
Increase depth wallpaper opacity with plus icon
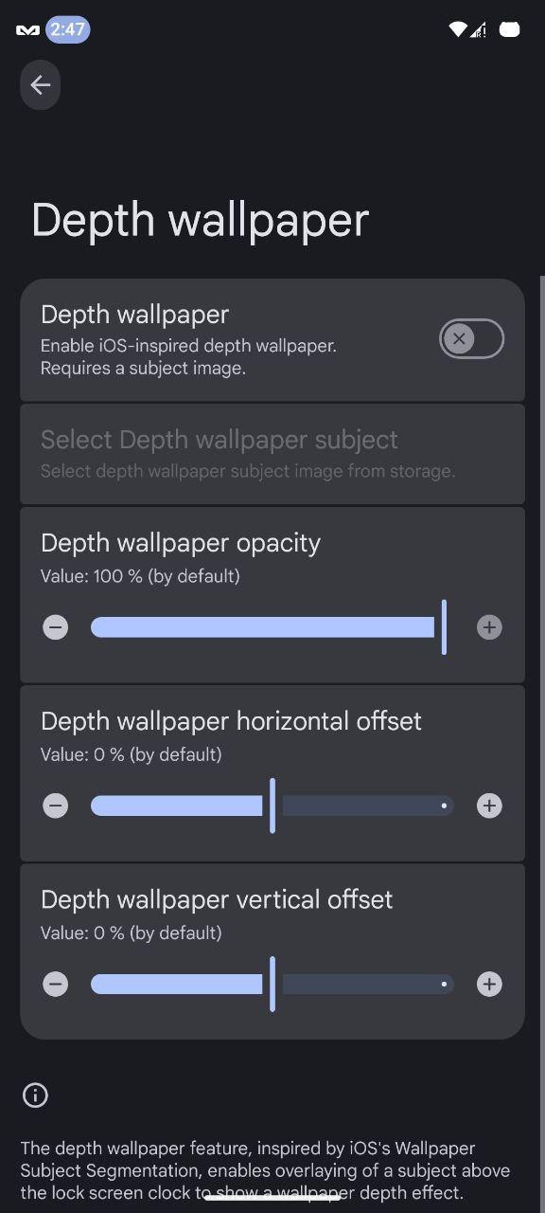489,627
